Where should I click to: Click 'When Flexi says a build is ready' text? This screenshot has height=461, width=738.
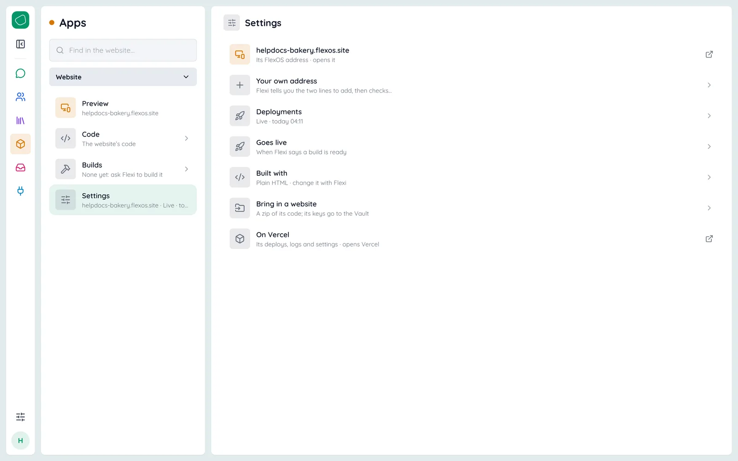[x=301, y=152]
